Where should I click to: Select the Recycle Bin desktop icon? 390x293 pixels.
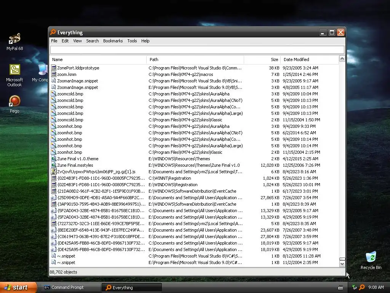(371, 260)
